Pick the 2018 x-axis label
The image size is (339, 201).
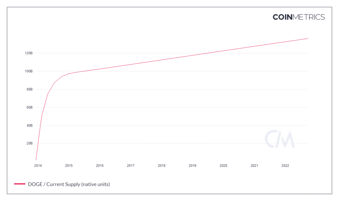(162, 166)
